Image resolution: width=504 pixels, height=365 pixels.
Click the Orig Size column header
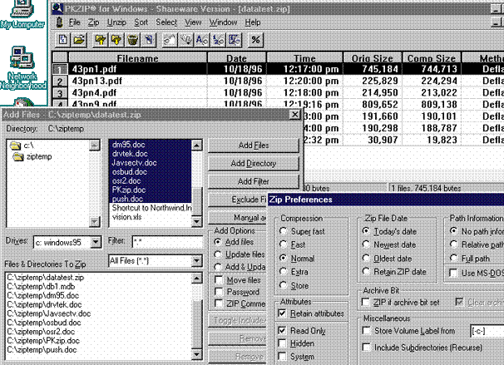click(x=373, y=58)
